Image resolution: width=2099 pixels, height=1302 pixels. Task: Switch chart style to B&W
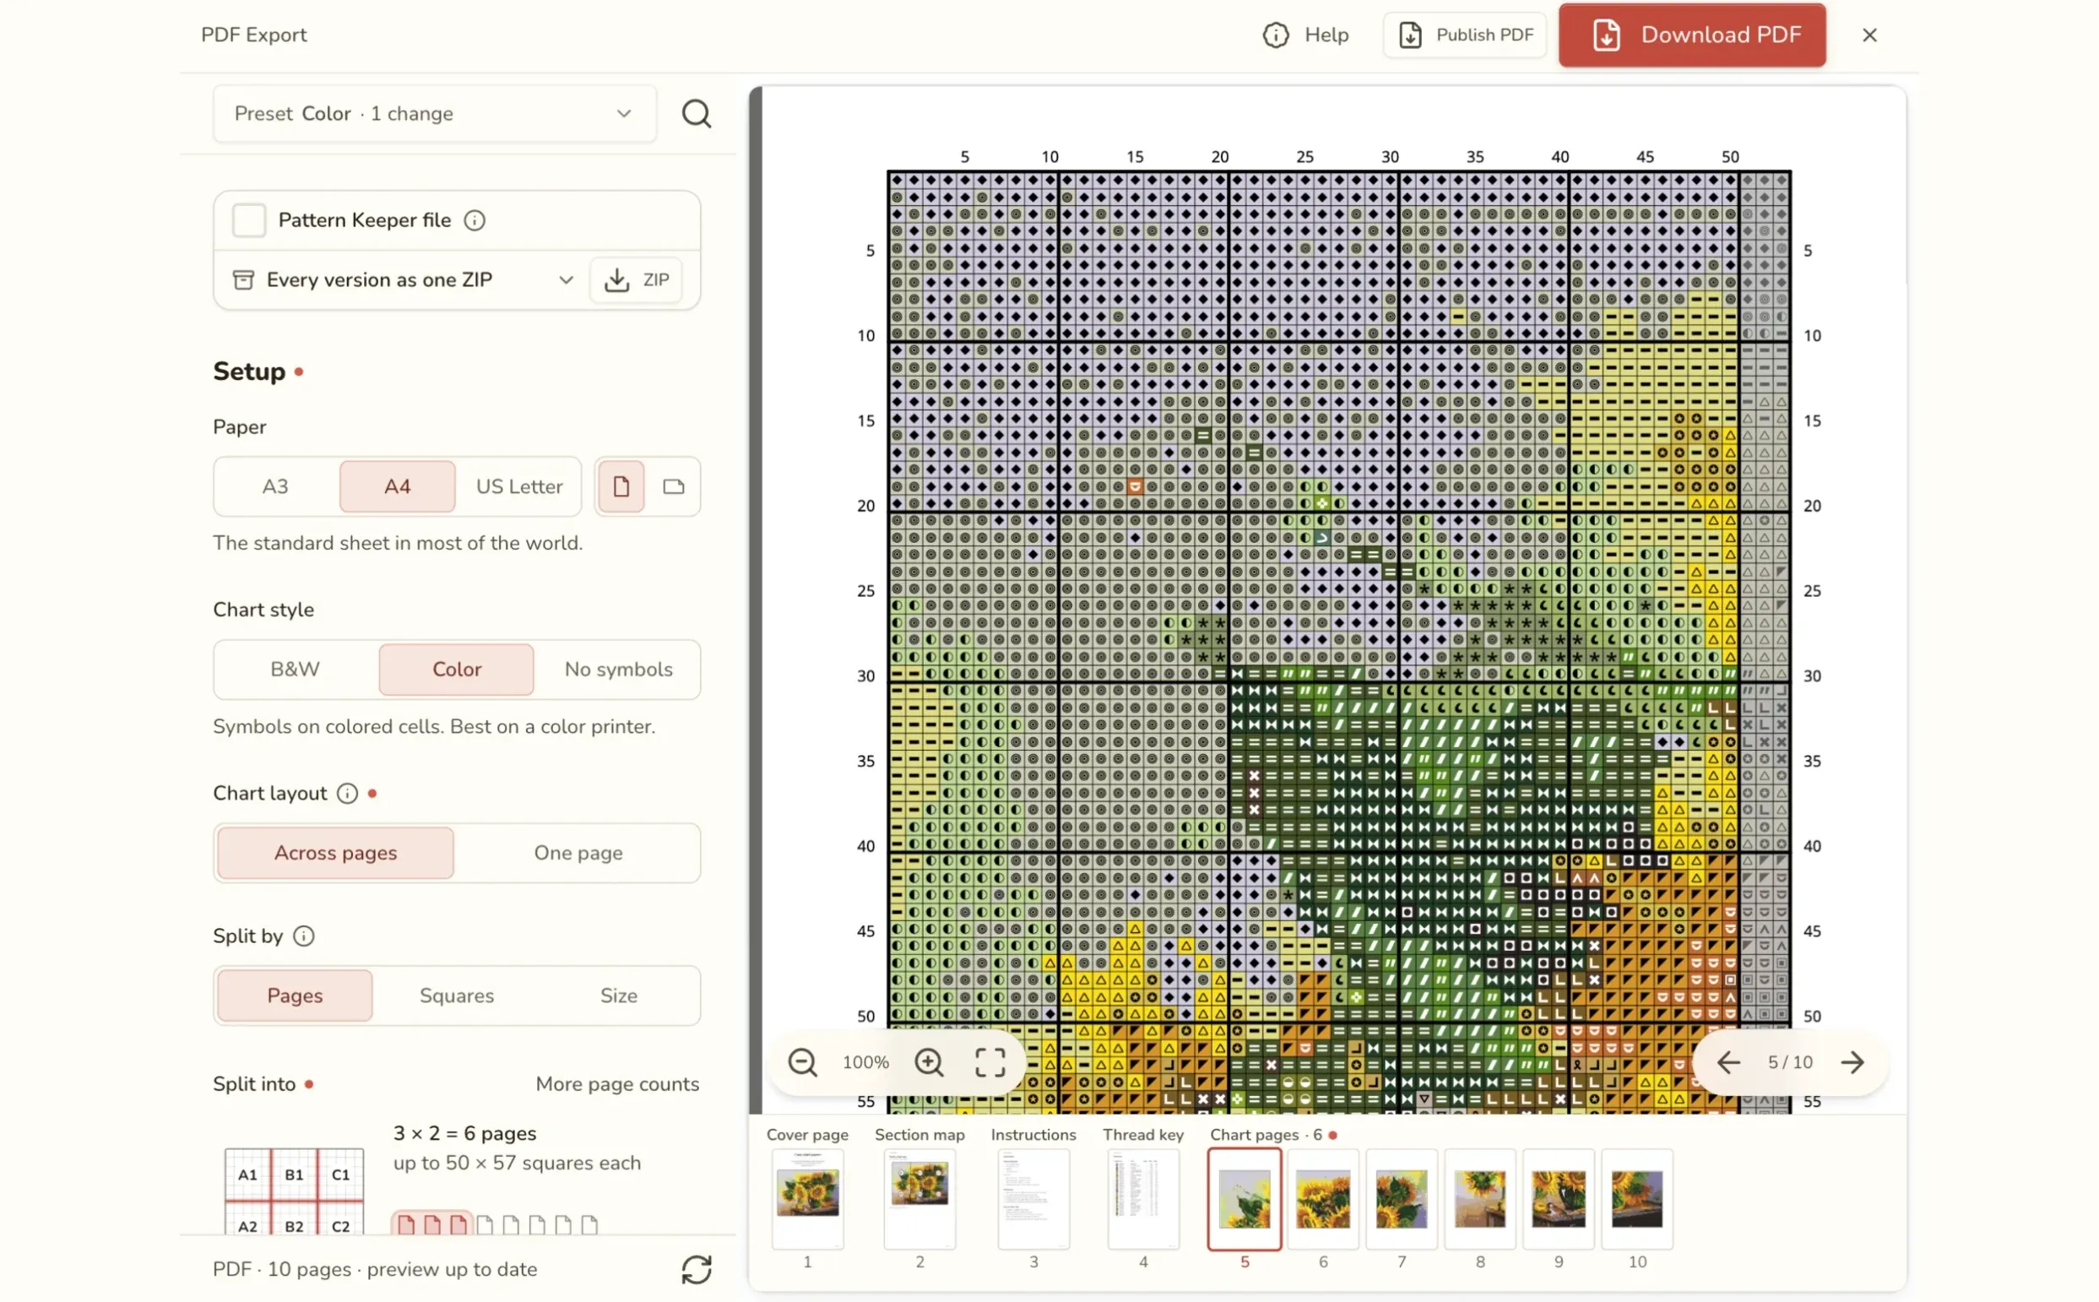pyautogui.click(x=296, y=669)
